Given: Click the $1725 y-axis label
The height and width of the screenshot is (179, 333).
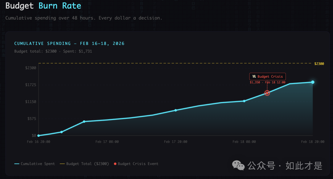Looking at the screenshot, I should 31,85.
